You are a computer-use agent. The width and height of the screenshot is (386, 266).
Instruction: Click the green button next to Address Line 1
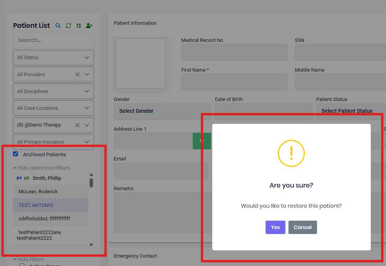(x=202, y=141)
